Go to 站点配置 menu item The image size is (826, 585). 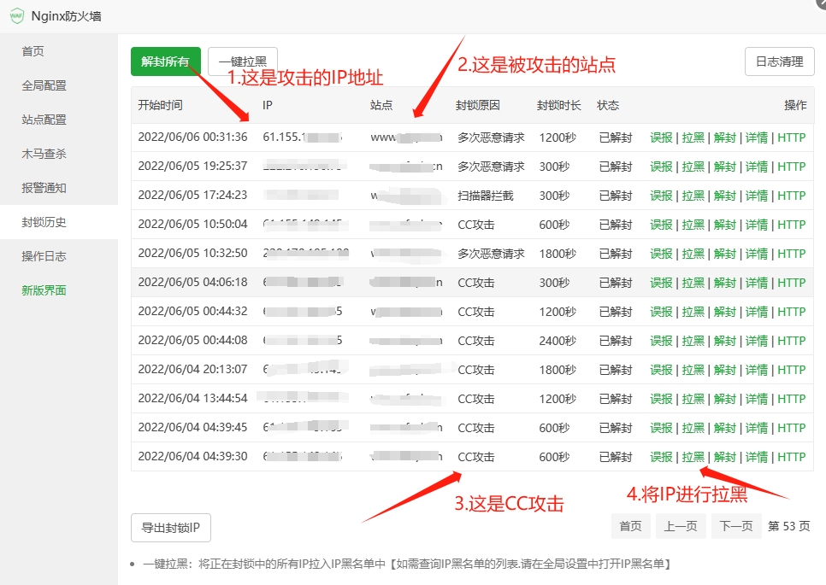[x=44, y=120]
